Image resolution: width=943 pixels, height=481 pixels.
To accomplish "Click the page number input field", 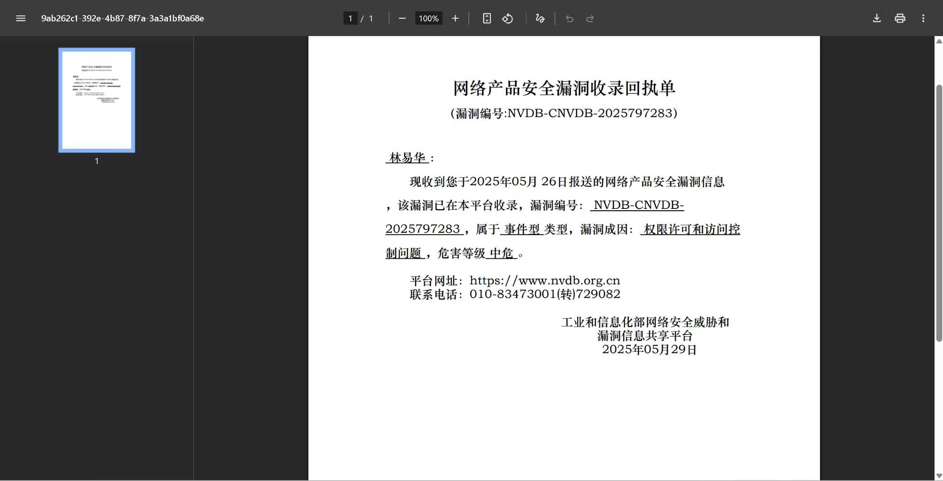I will point(350,18).
